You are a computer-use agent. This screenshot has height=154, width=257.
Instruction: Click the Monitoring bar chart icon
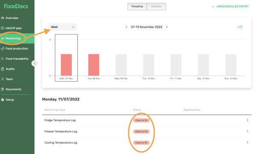point(3,38)
